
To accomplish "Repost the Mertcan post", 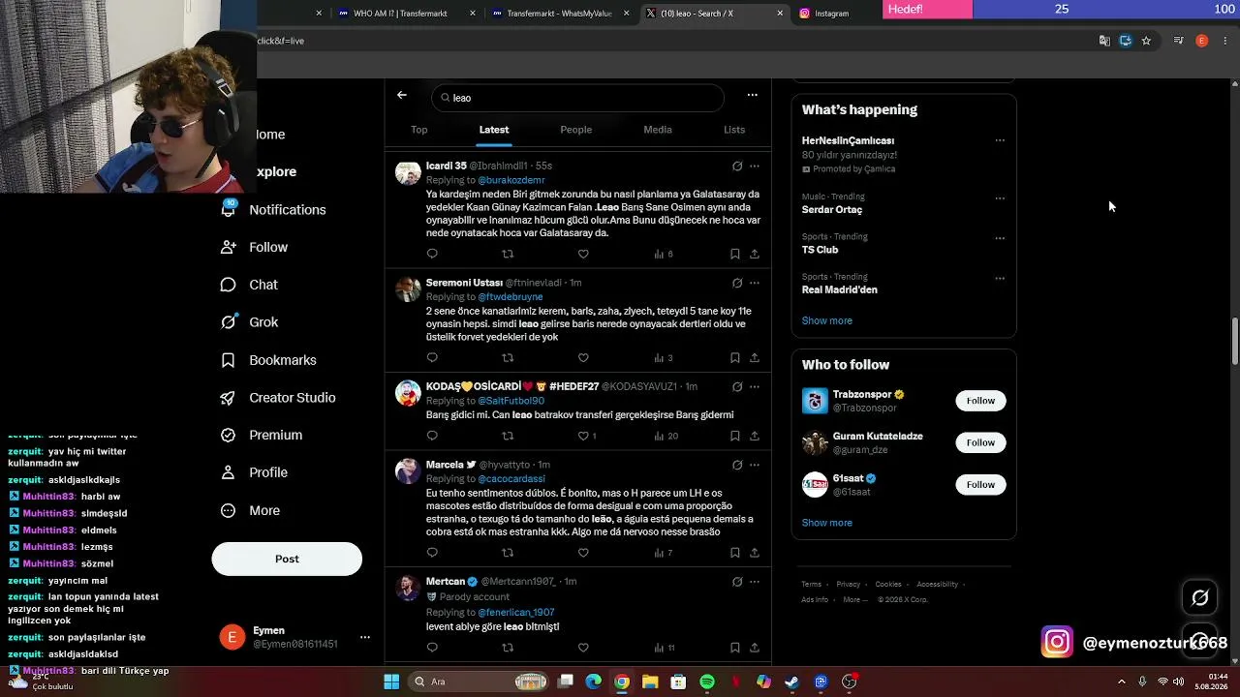I will point(508,648).
